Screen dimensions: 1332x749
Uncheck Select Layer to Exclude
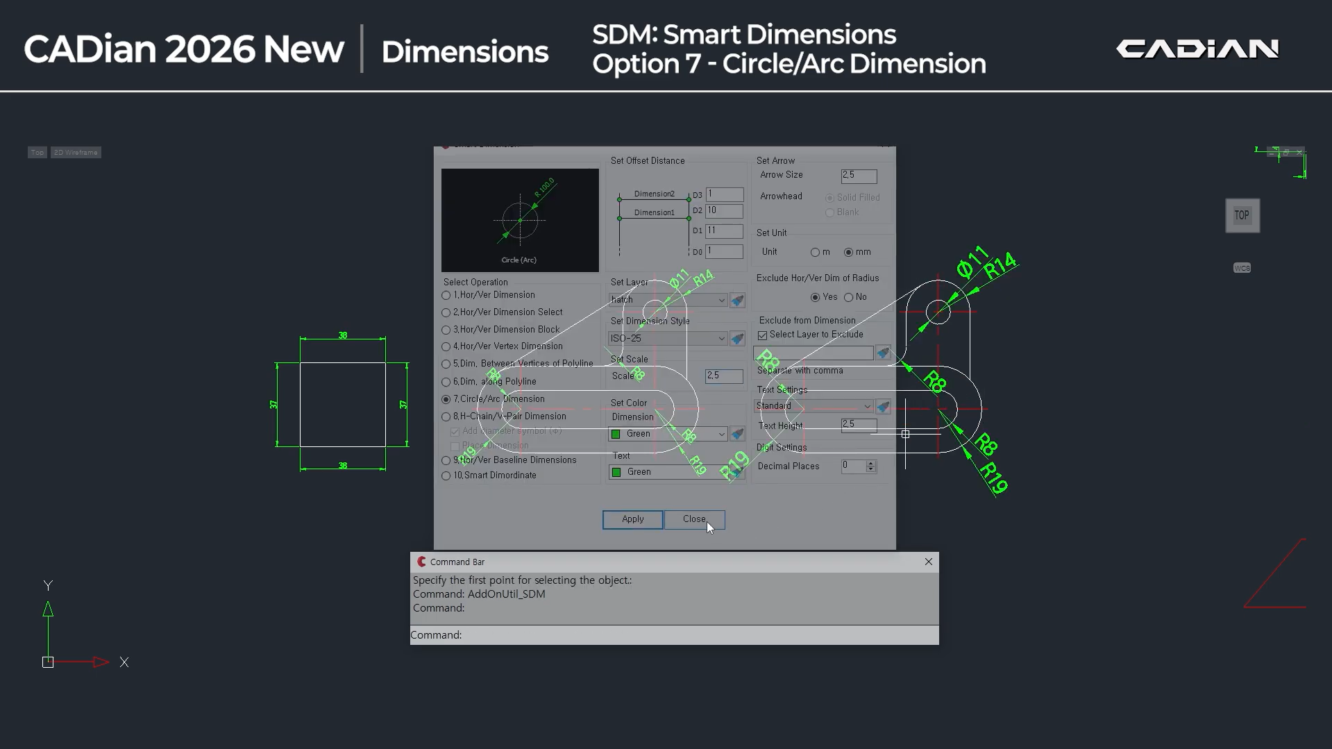763,335
